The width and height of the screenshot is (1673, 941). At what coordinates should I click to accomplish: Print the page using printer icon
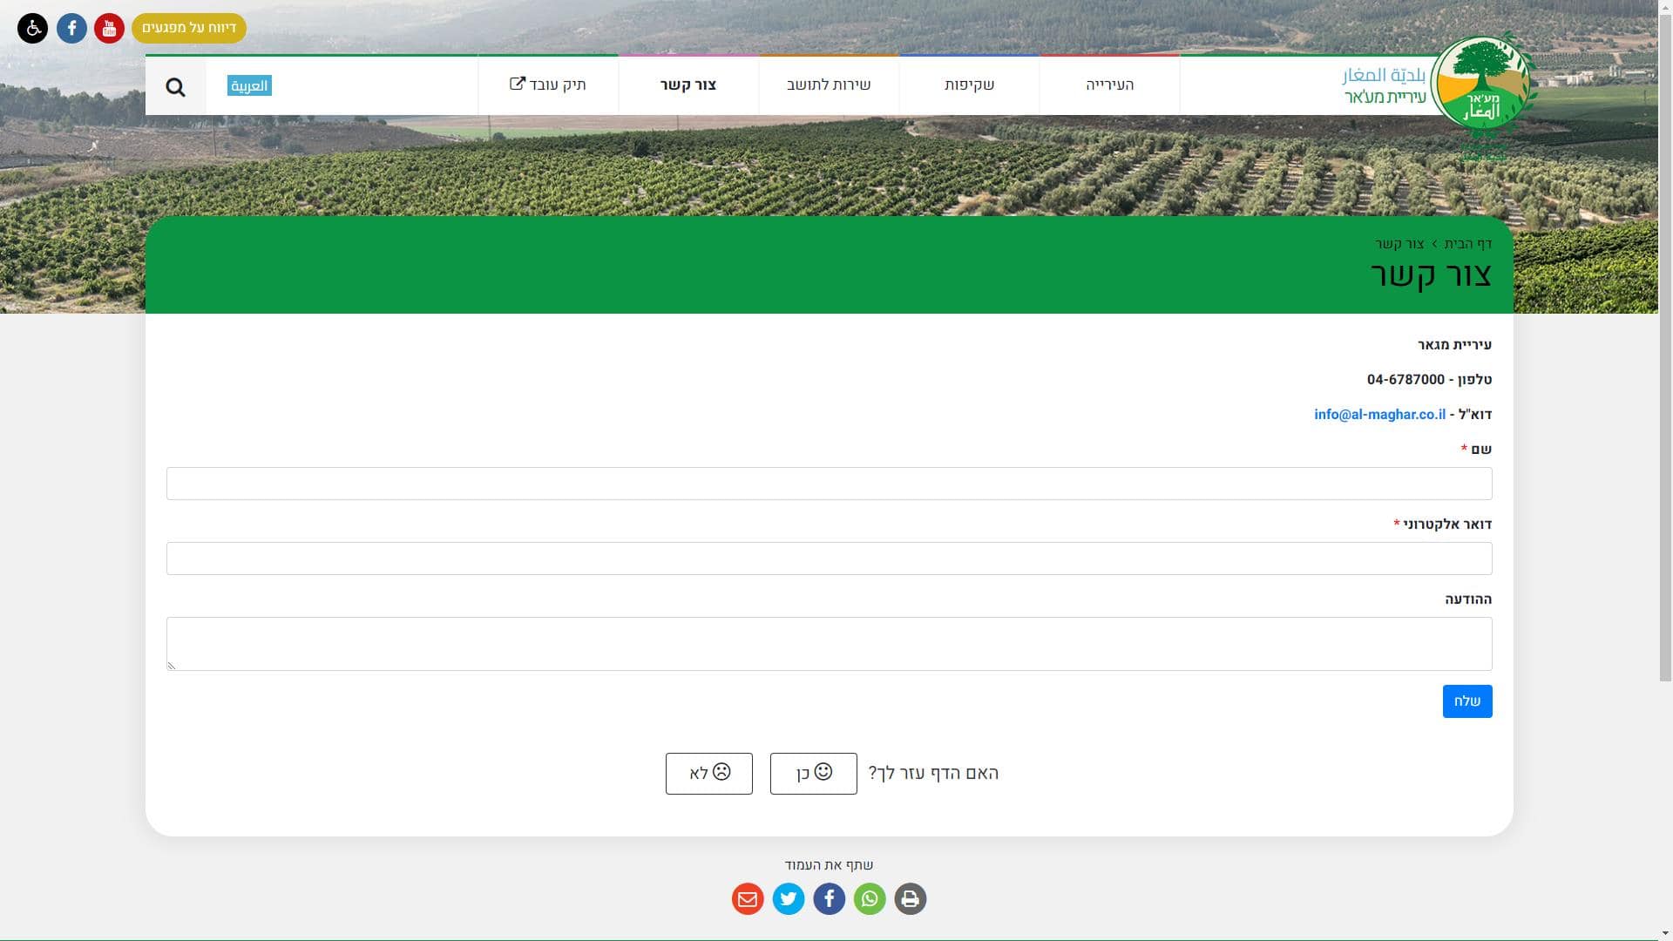(910, 898)
